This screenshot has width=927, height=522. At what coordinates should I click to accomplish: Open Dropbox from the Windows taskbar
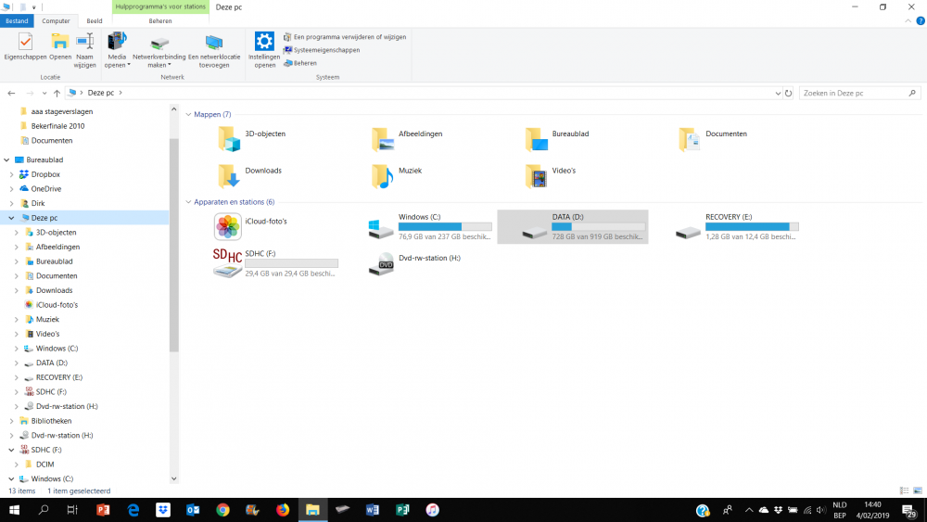[x=163, y=510]
